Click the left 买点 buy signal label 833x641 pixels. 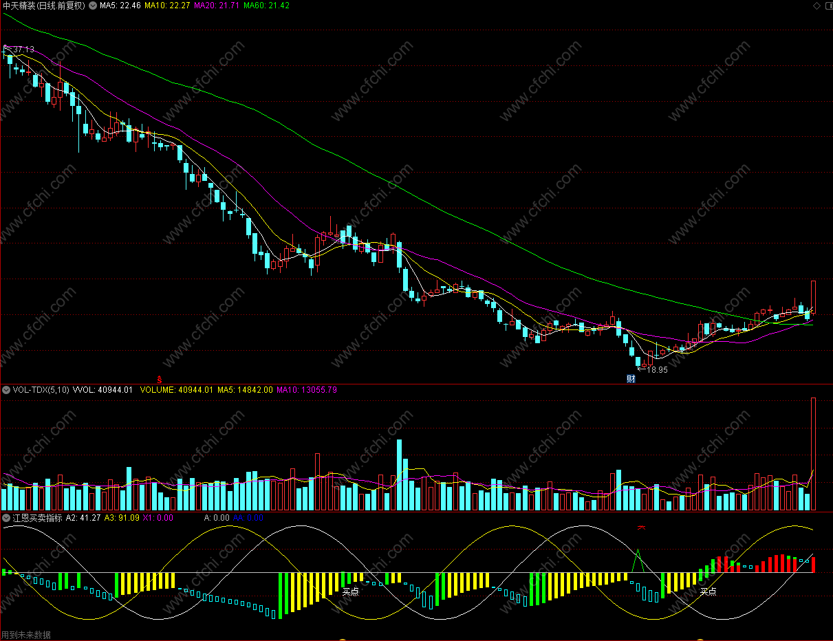[351, 590]
